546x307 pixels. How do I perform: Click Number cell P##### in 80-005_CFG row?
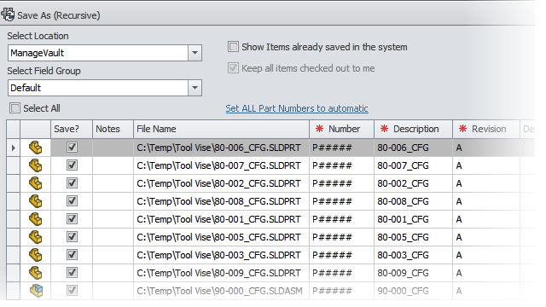(341, 237)
